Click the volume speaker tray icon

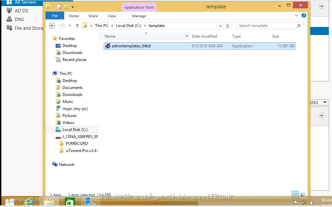coord(312,203)
